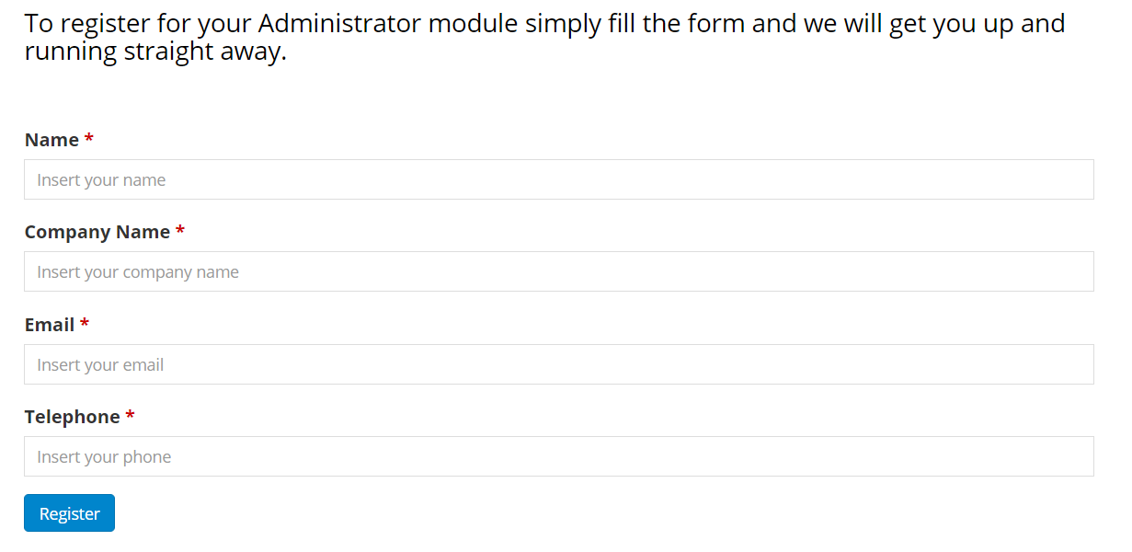Viewport: 1132px width, 552px height.
Task: Click the Register button
Action: point(69,513)
